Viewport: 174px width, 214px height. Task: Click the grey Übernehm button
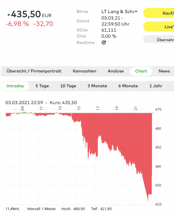[159, 40]
